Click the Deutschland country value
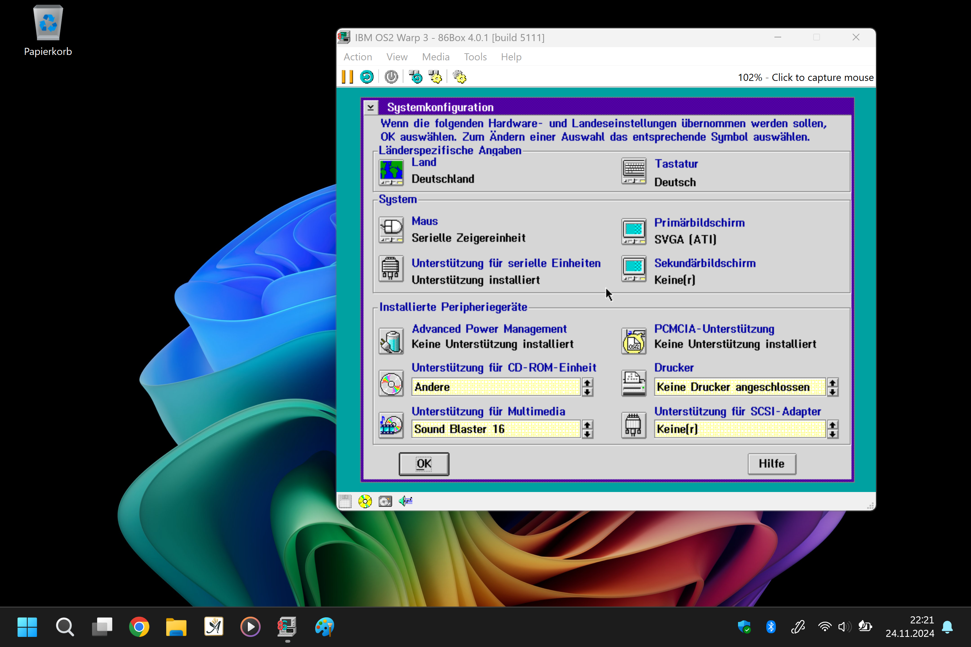This screenshot has width=971, height=647. (443, 179)
